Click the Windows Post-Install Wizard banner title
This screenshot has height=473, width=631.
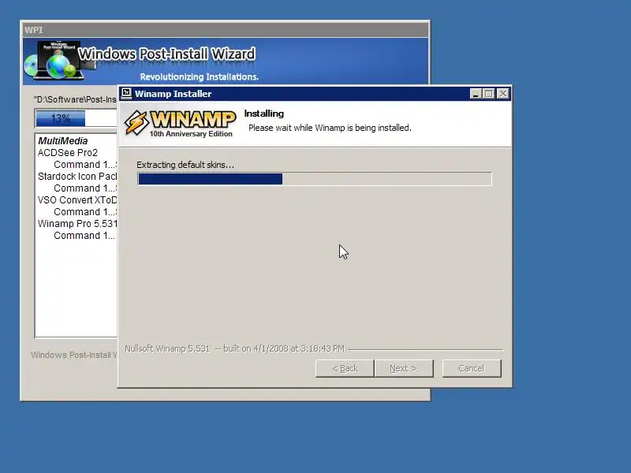click(166, 54)
